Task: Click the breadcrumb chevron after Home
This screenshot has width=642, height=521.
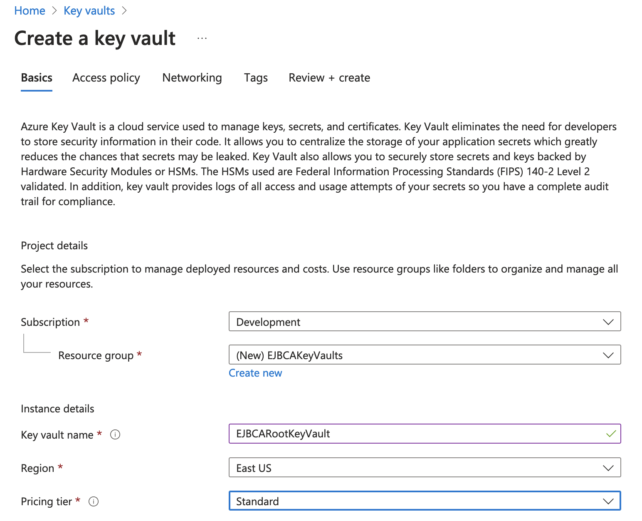Action: click(54, 11)
